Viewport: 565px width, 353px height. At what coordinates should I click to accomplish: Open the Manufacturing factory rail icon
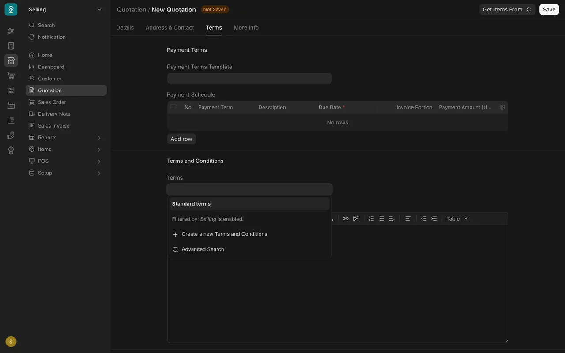coord(11,105)
